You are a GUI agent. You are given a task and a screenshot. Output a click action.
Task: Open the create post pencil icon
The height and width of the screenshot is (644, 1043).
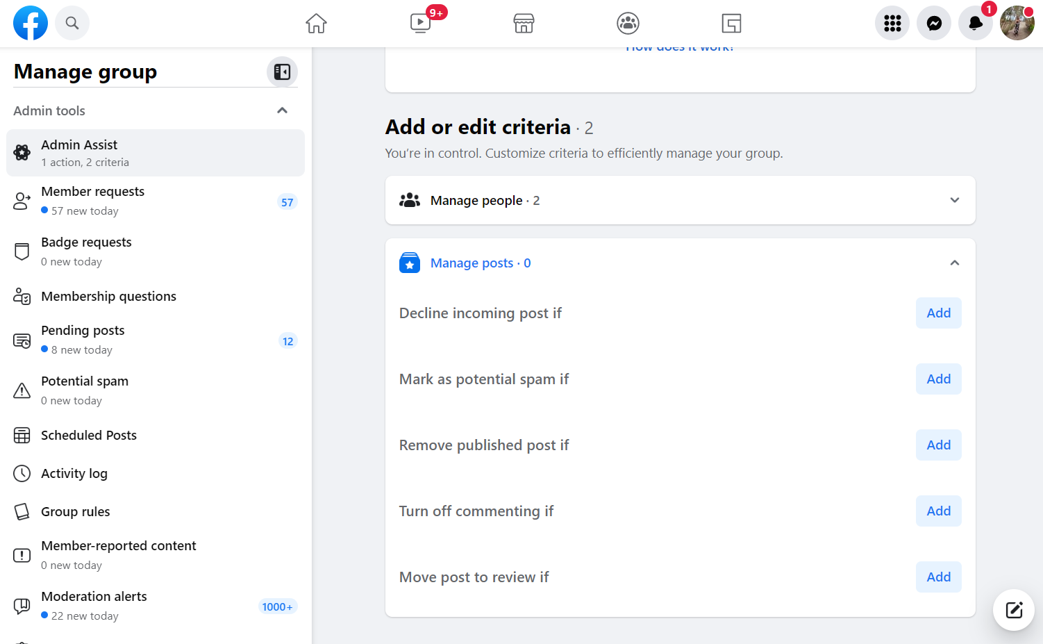(x=1013, y=610)
